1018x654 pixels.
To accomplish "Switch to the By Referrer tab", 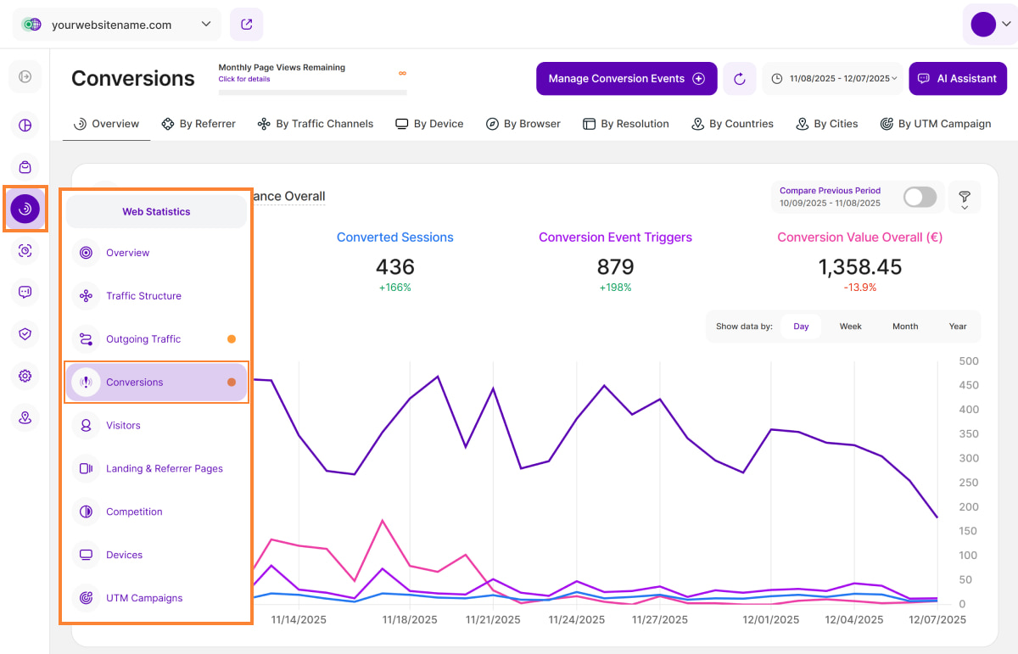I will (x=199, y=124).
